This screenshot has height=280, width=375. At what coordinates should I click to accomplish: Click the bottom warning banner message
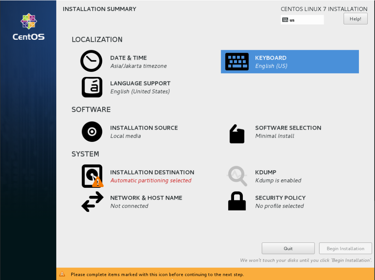point(157,274)
